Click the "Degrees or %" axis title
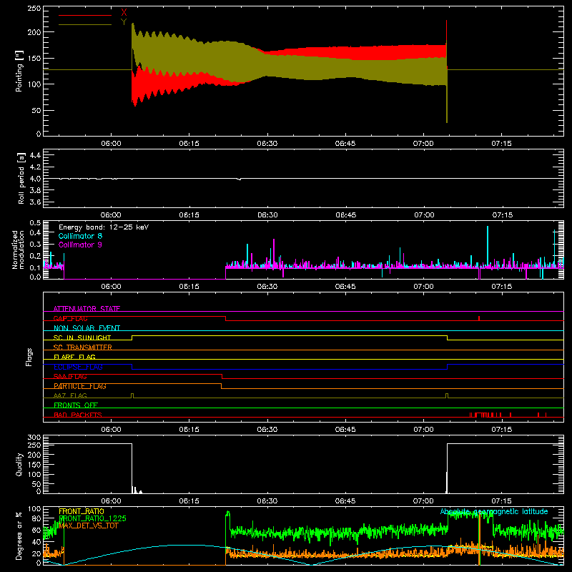The width and height of the screenshot is (572, 572). (x=19, y=536)
